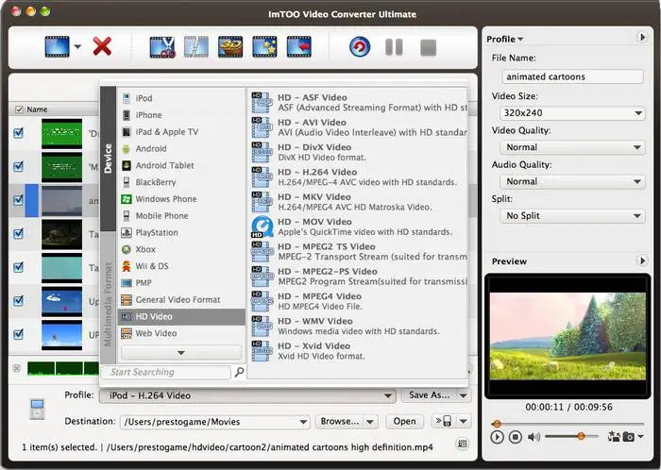661x470 pixels.
Task: Choose HD - H.264 Video format
Action: (x=359, y=176)
